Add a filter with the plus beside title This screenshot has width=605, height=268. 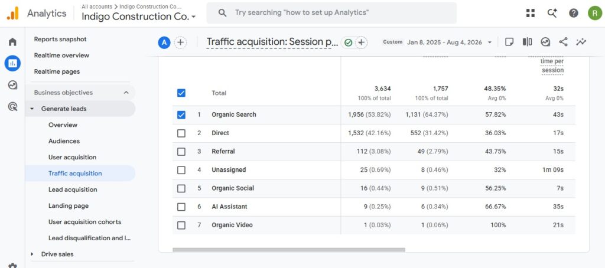(x=361, y=43)
